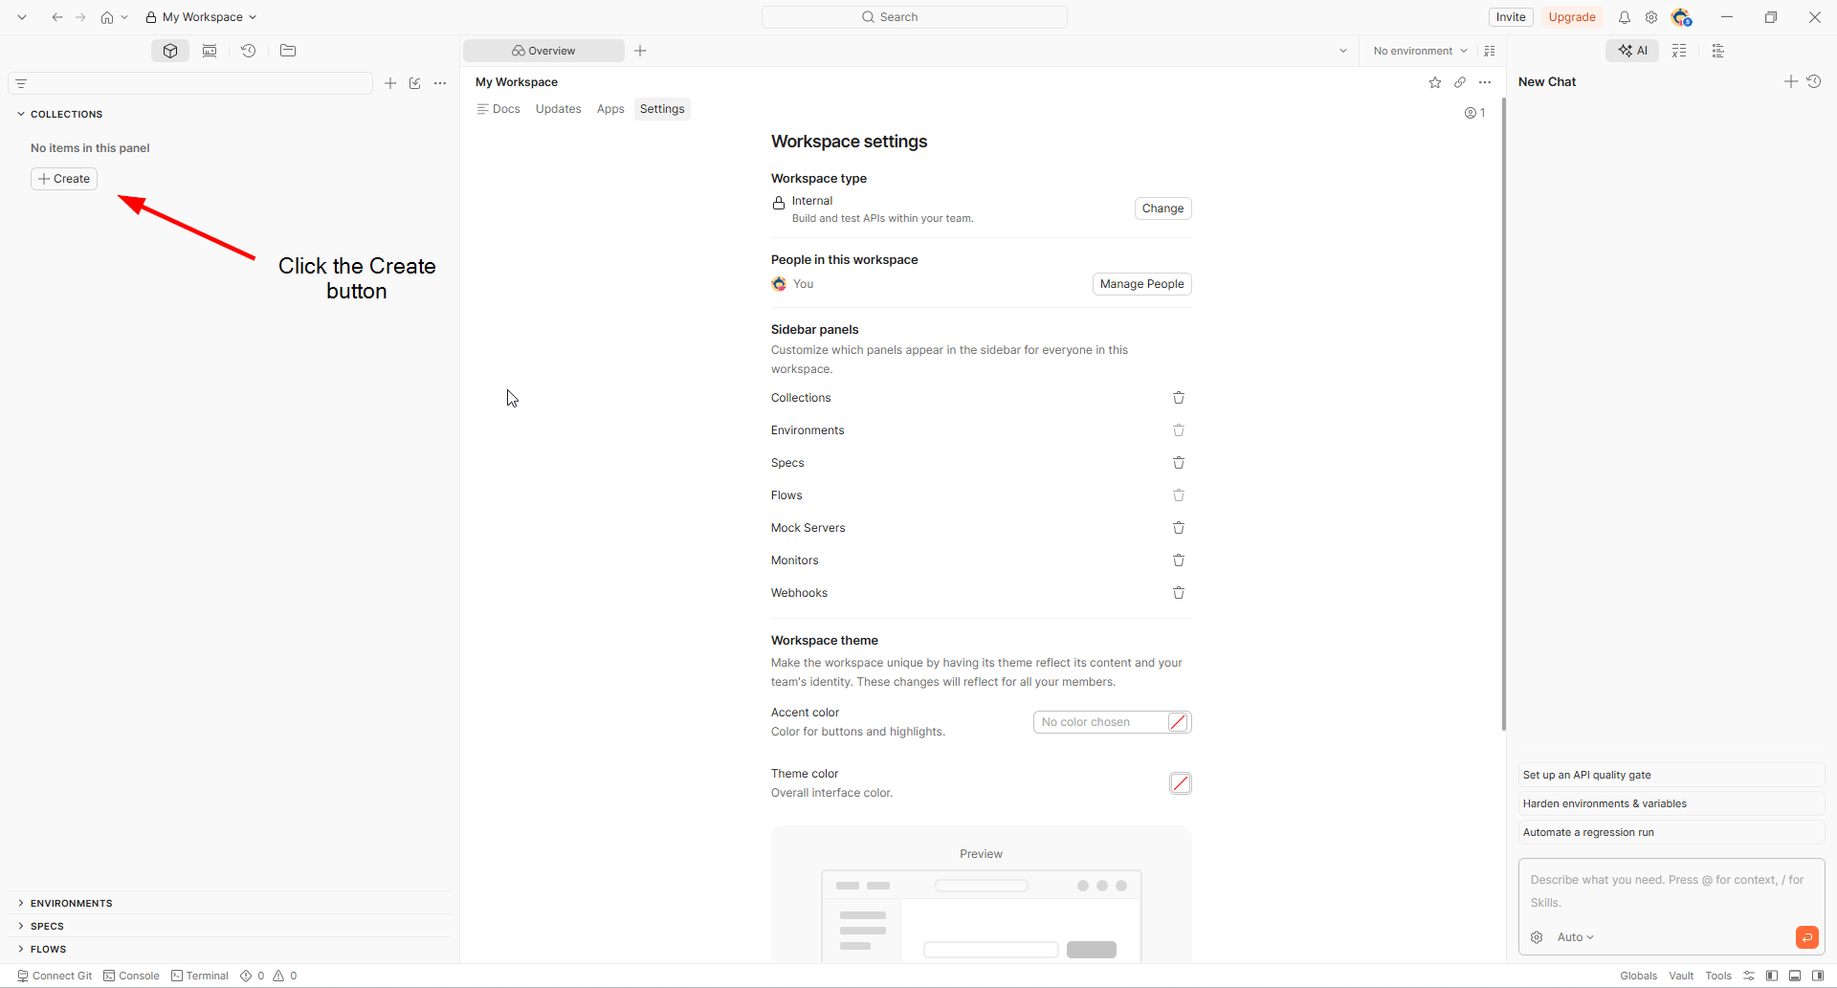Click the Manage People button
Image resolution: width=1837 pixels, height=988 pixels.
[1142, 284]
